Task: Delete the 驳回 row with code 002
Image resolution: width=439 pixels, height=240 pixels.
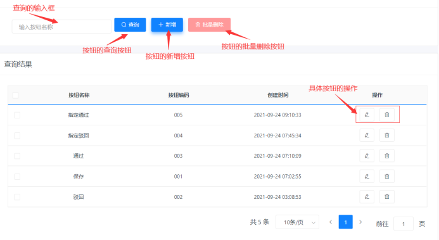Action: pos(387,197)
